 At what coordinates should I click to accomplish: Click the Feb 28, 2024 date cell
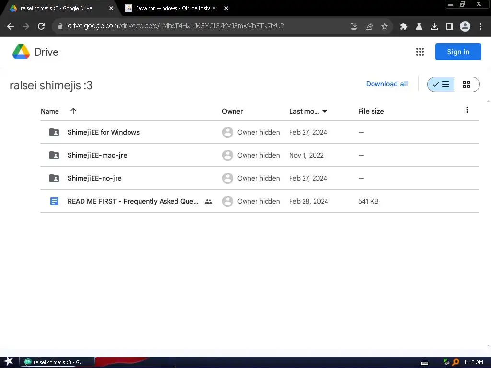pyautogui.click(x=308, y=201)
